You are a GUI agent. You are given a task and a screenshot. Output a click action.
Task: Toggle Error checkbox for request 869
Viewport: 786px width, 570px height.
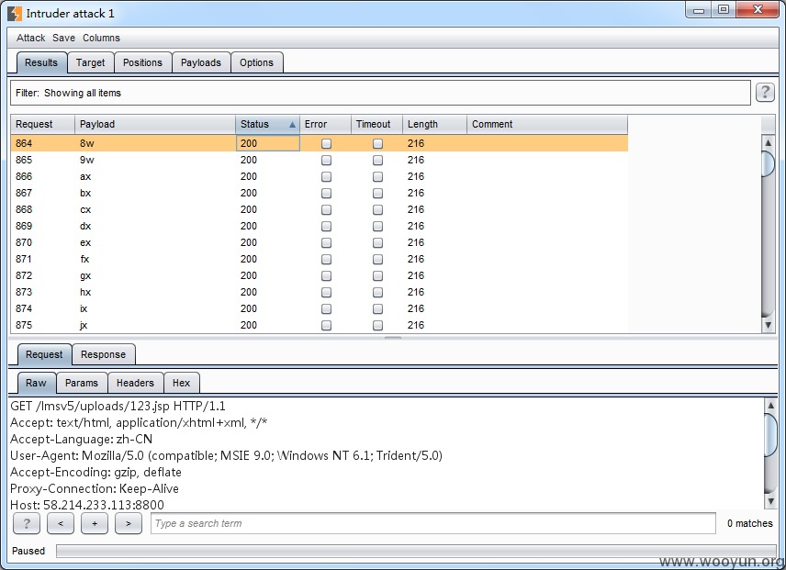click(326, 227)
